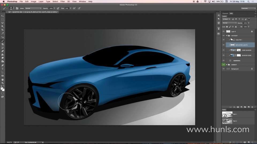Screen dimensions: 257x144
Task: Switch to the Channels tab
Action: [225, 13]
